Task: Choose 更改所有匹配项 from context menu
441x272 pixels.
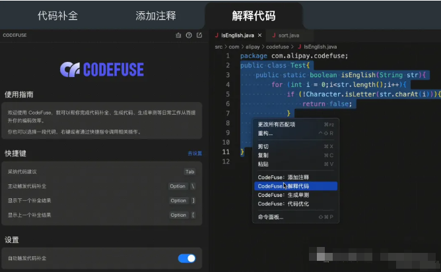Action: tap(296, 124)
